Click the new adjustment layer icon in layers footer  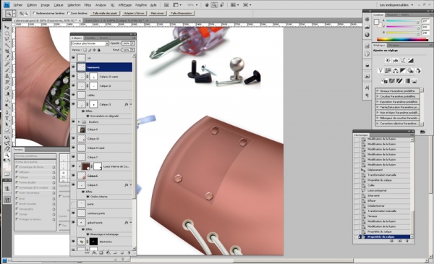pos(109,252)
